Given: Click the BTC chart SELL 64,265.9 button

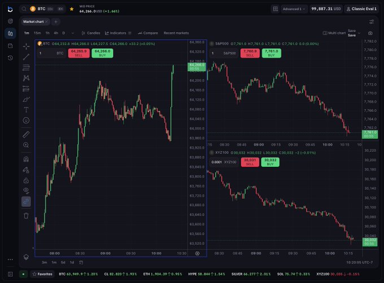Looking at the screenshot, I should 78,53.
